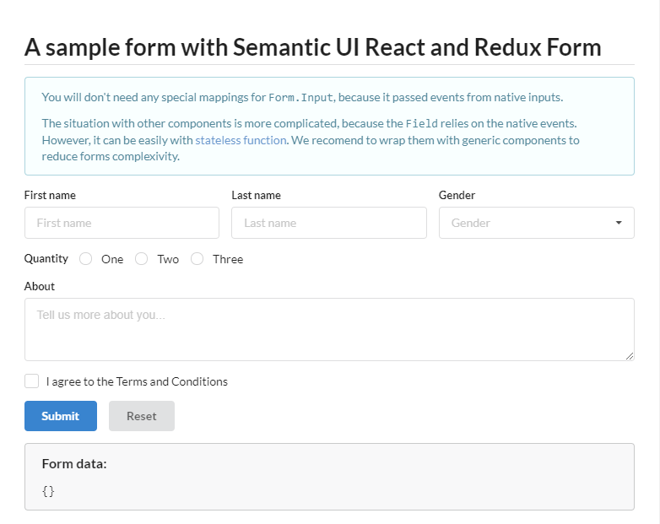Click the Gender field label
660x524 pixels.
(457, 195)
